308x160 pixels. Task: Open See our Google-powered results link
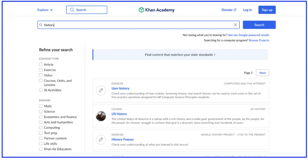click(x=248, y=35)
